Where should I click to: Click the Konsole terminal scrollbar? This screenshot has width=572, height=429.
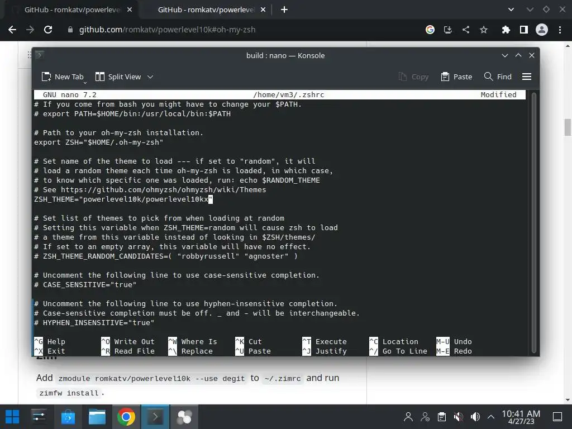533,222
